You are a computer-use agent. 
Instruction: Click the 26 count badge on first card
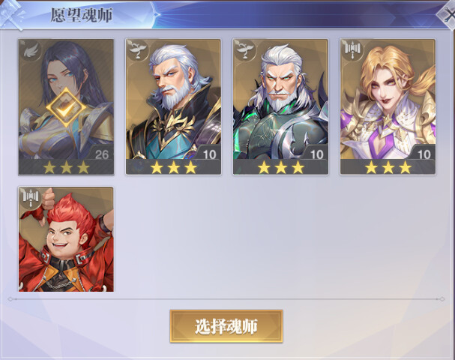point(101,154)
